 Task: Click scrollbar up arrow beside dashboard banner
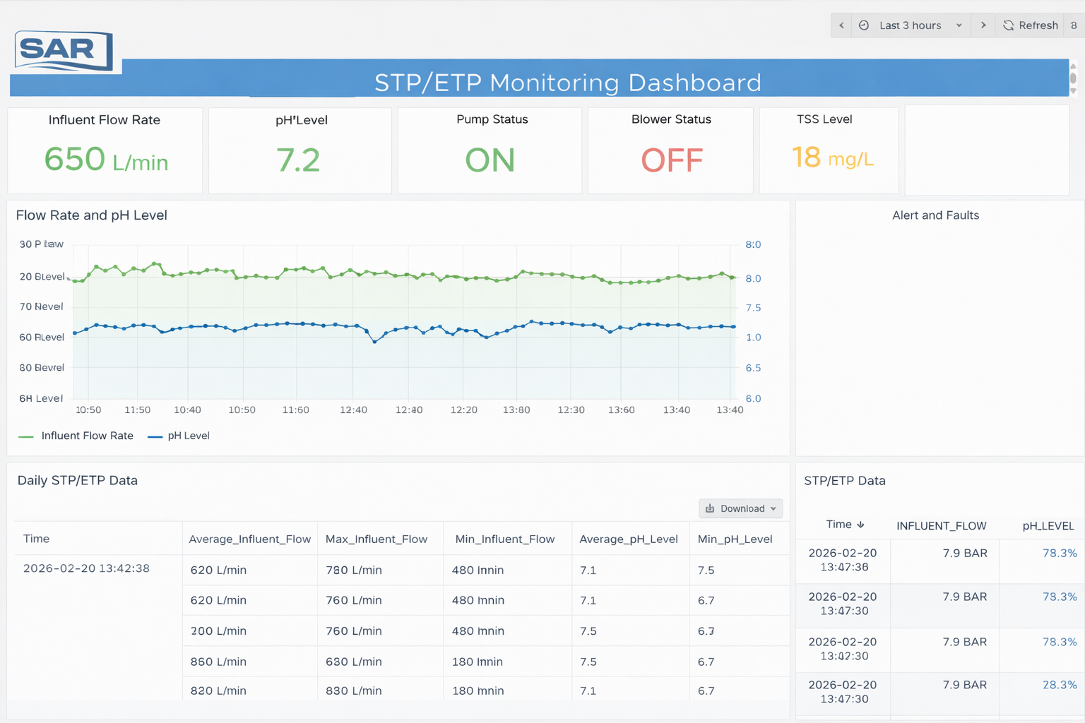[x=1073, y=66]
